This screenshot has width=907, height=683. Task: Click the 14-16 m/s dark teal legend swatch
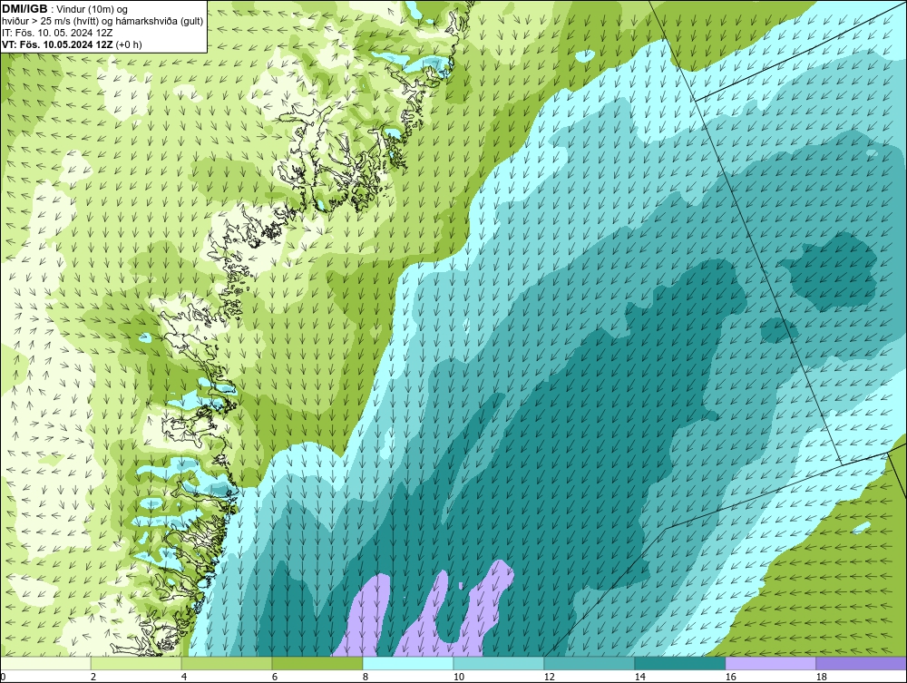(x=679, y=663)
